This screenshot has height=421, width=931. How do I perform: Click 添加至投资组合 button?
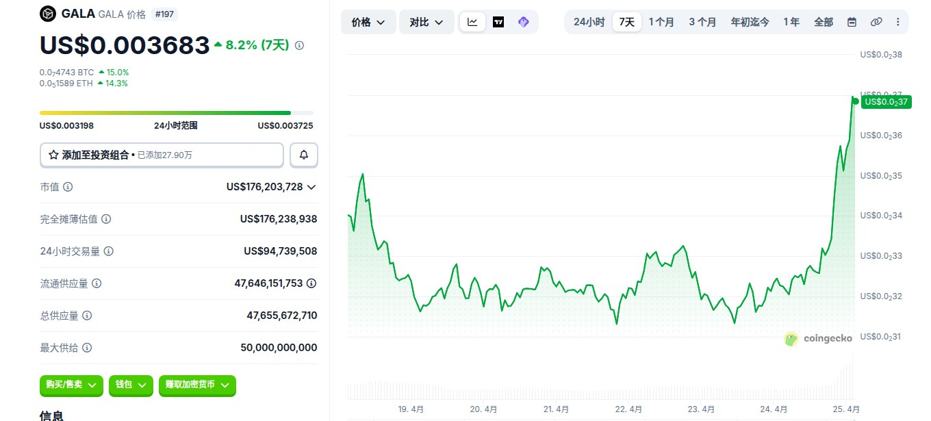[x=162, y=155]
